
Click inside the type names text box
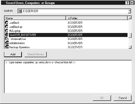click(68, 77)
